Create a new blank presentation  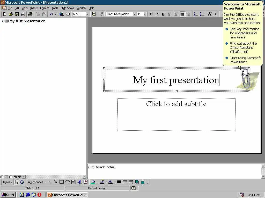(5, 14)
